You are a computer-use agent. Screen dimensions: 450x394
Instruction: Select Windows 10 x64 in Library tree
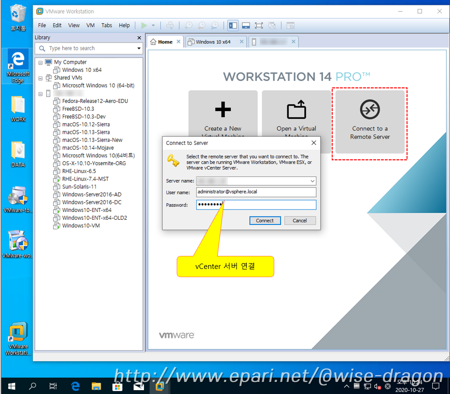82,70
